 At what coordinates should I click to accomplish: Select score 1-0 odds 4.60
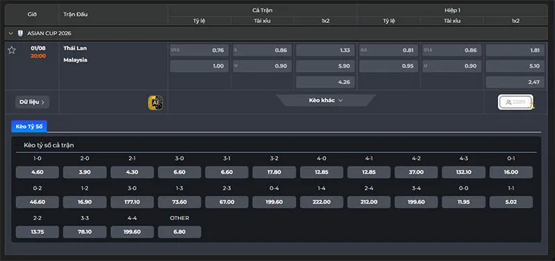coord(37,172)
